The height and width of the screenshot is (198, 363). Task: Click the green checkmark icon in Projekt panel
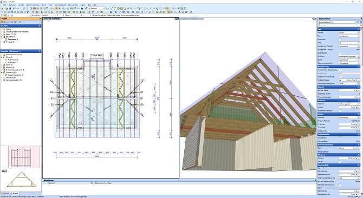point(20,22)
